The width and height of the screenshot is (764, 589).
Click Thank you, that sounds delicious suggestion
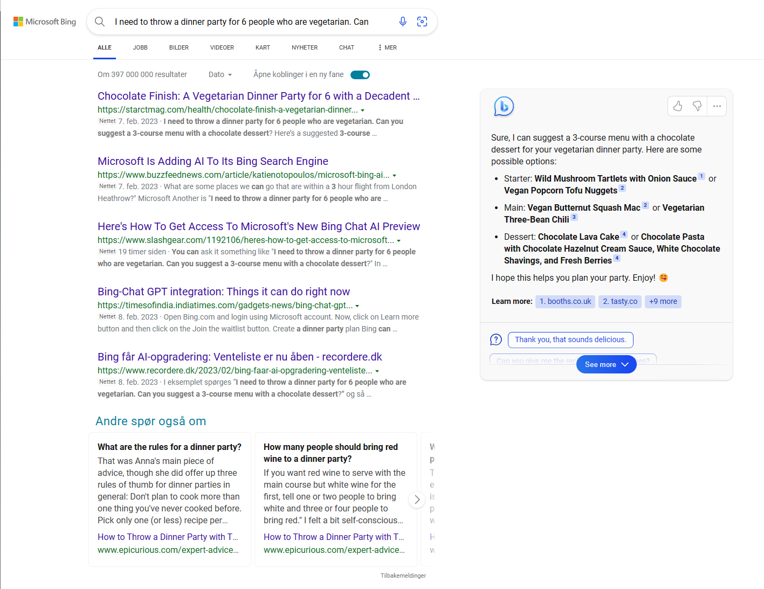tap(570, 339)
